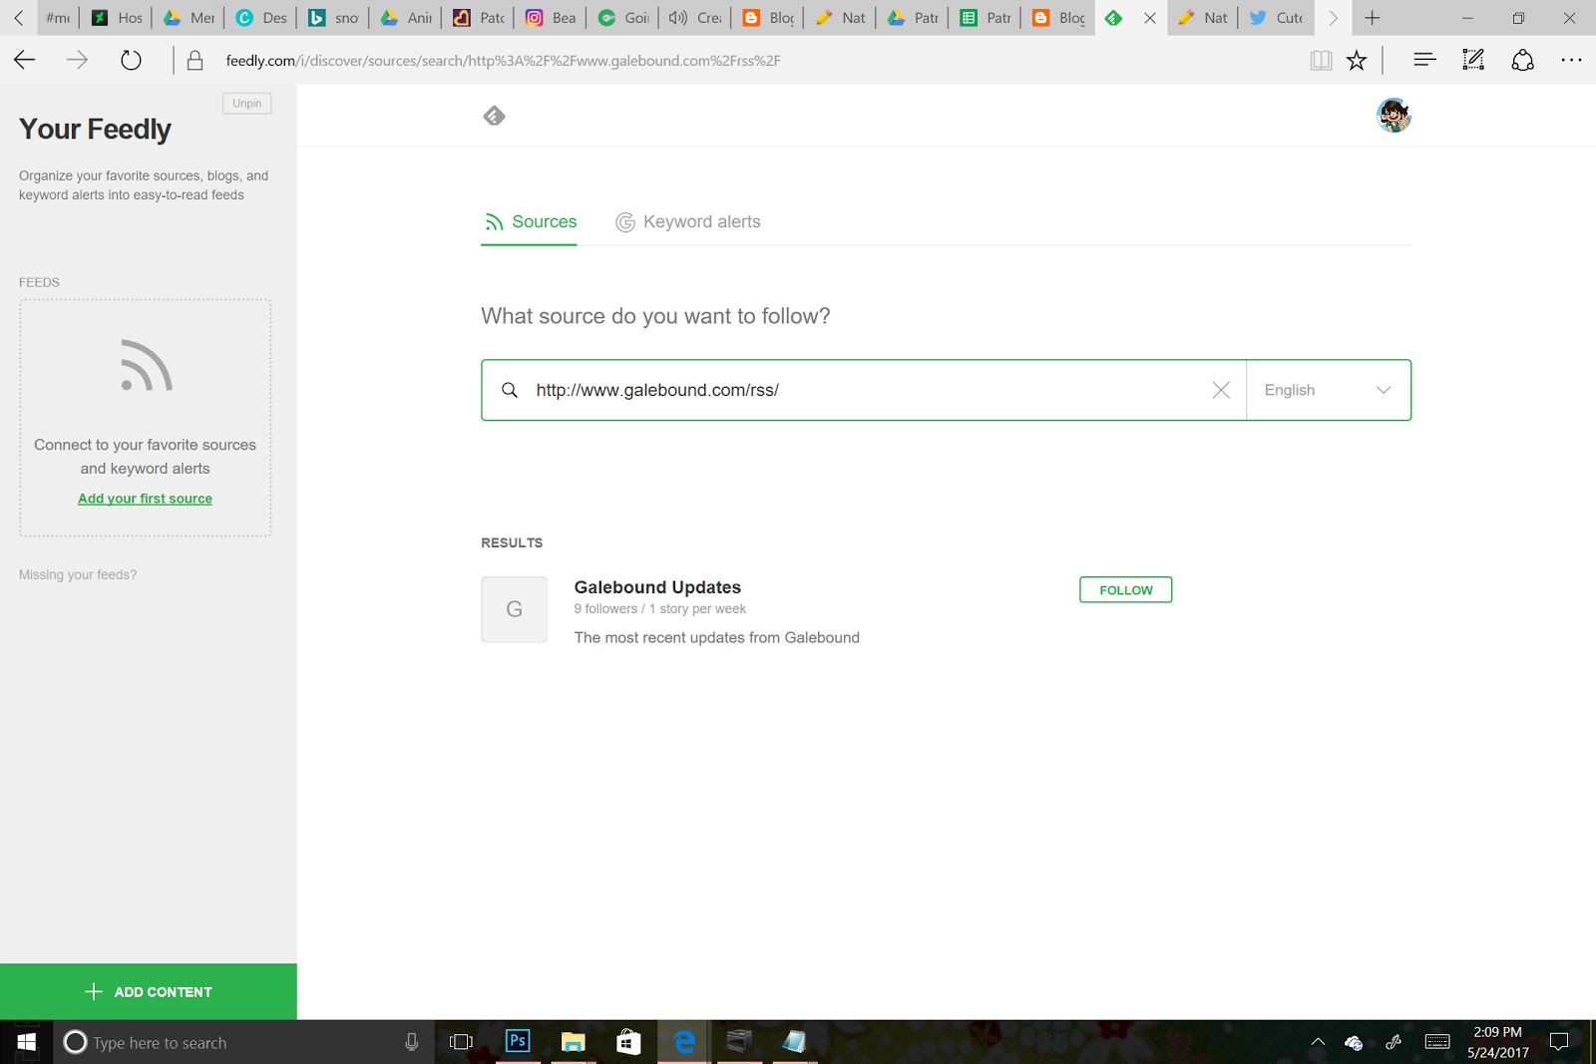Follow the Galebound Updates feed
The image size is (1596, 1064).
[1125, 590]
